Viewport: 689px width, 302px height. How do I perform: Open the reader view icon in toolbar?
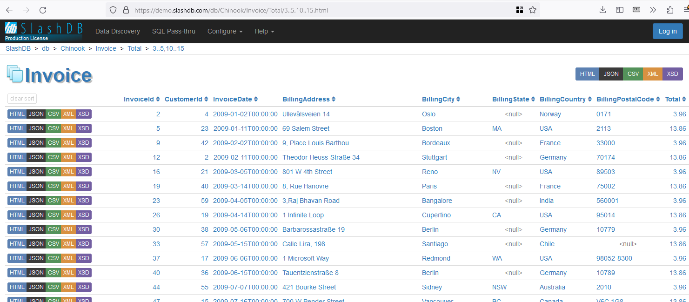tap(636, 10)
